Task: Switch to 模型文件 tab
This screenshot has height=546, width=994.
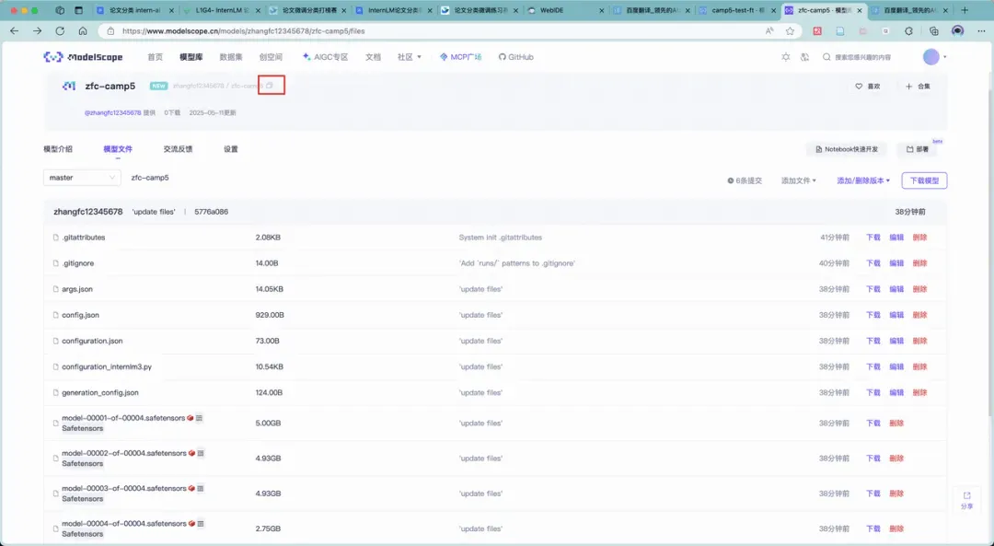Action: point(118,149)
